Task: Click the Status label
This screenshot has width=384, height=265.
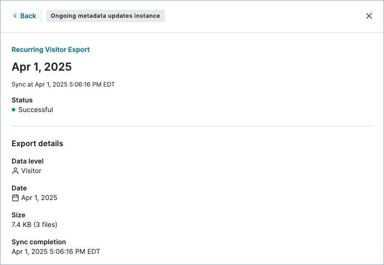Action: [22, 100]
